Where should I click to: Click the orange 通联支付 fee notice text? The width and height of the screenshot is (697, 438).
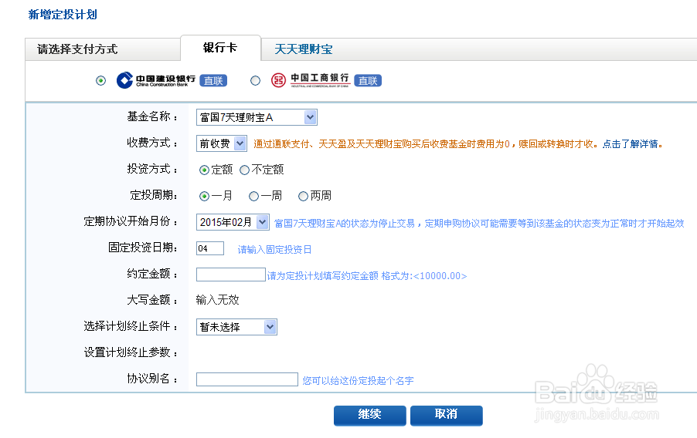427,143
